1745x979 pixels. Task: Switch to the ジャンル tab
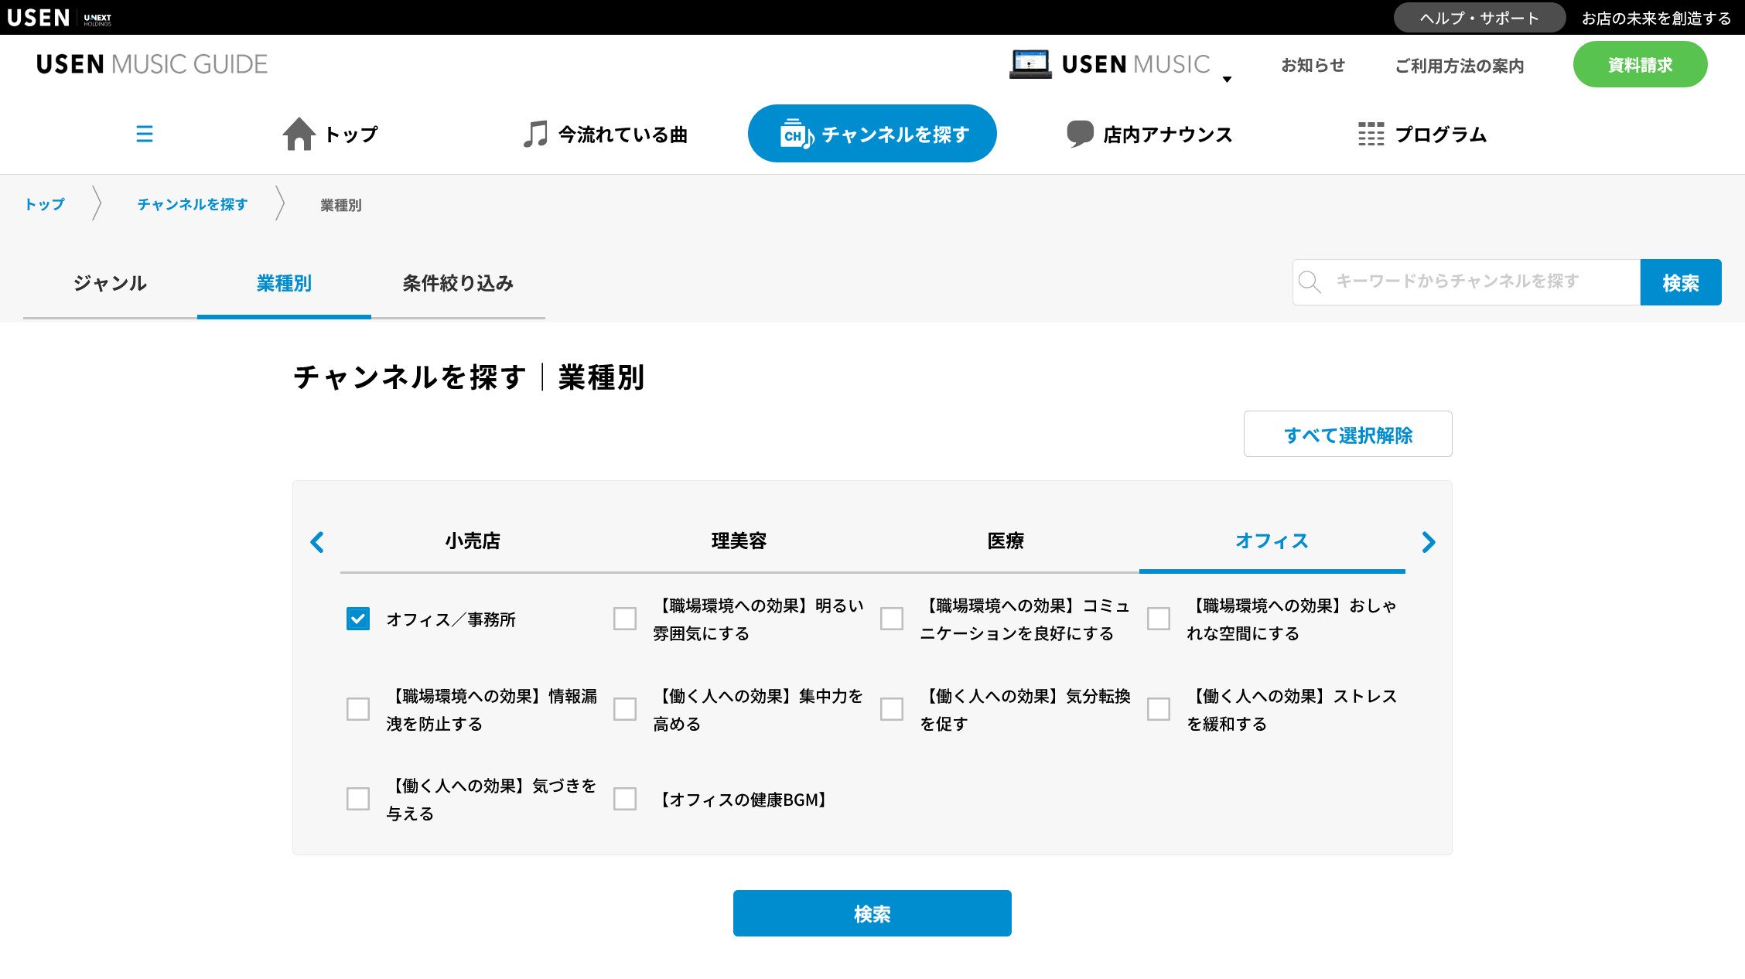(110, 283)
